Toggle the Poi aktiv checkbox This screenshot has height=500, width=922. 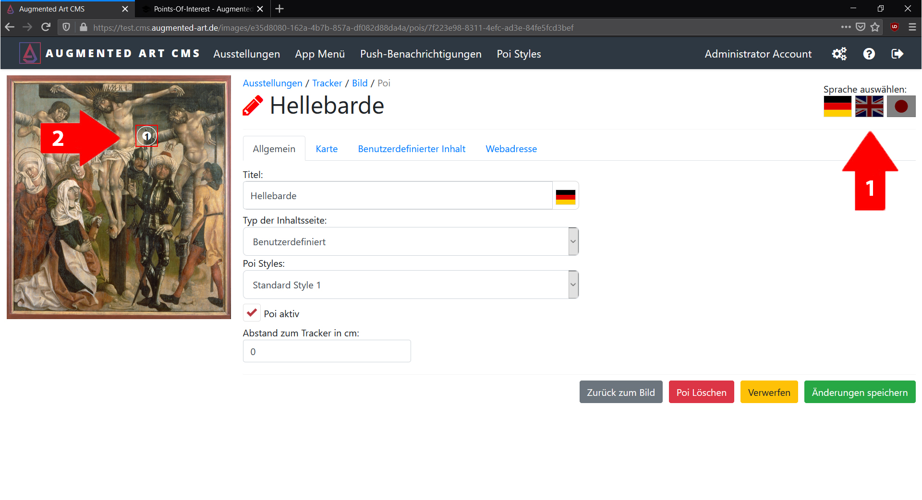[252, 313]
